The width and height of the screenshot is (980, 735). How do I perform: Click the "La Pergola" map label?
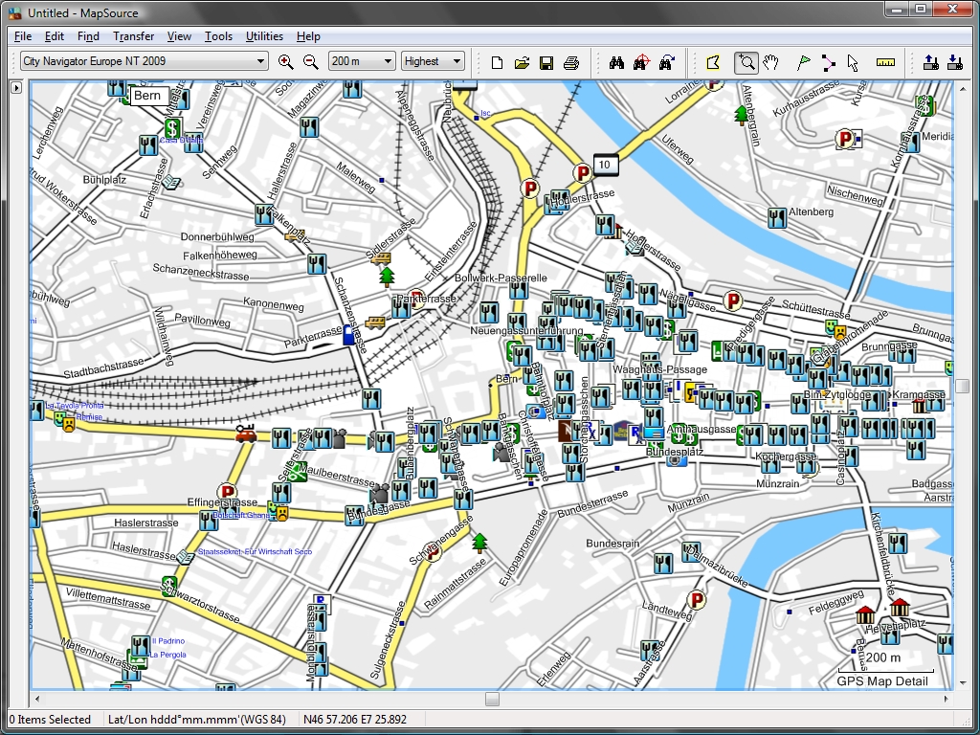[x=168, y=655]
